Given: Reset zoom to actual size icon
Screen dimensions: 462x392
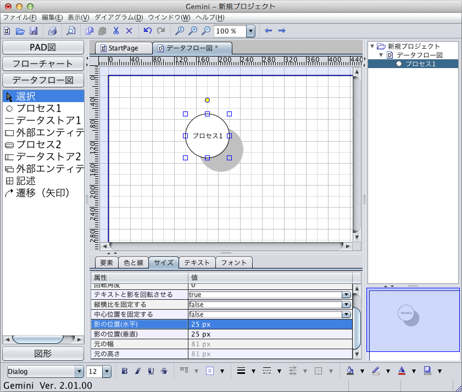Looking at the screenshot, I should pos(180,31).
